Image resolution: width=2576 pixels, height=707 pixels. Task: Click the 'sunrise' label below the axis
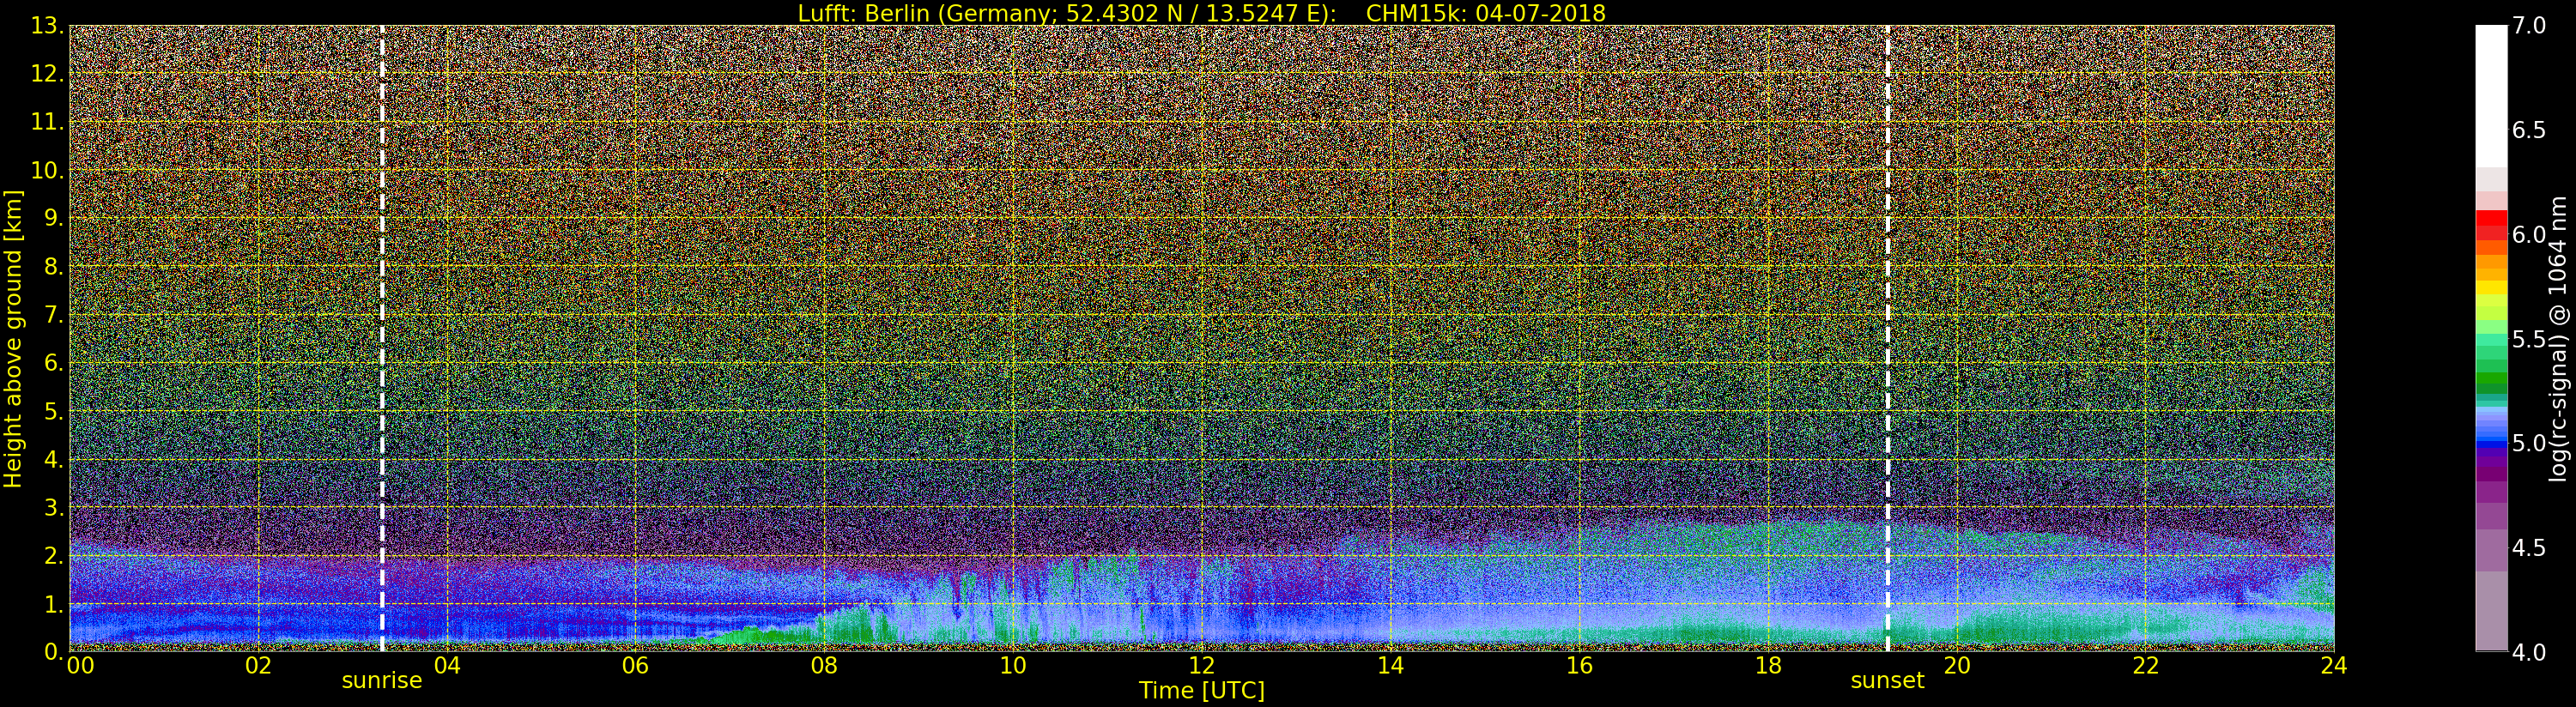click(382, 681)
